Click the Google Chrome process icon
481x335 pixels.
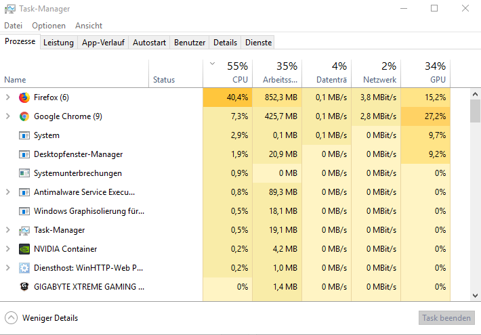tap(24, 116)
